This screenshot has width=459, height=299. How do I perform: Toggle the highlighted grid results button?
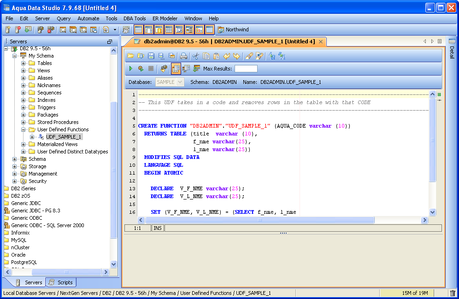[x=176, y=69]
